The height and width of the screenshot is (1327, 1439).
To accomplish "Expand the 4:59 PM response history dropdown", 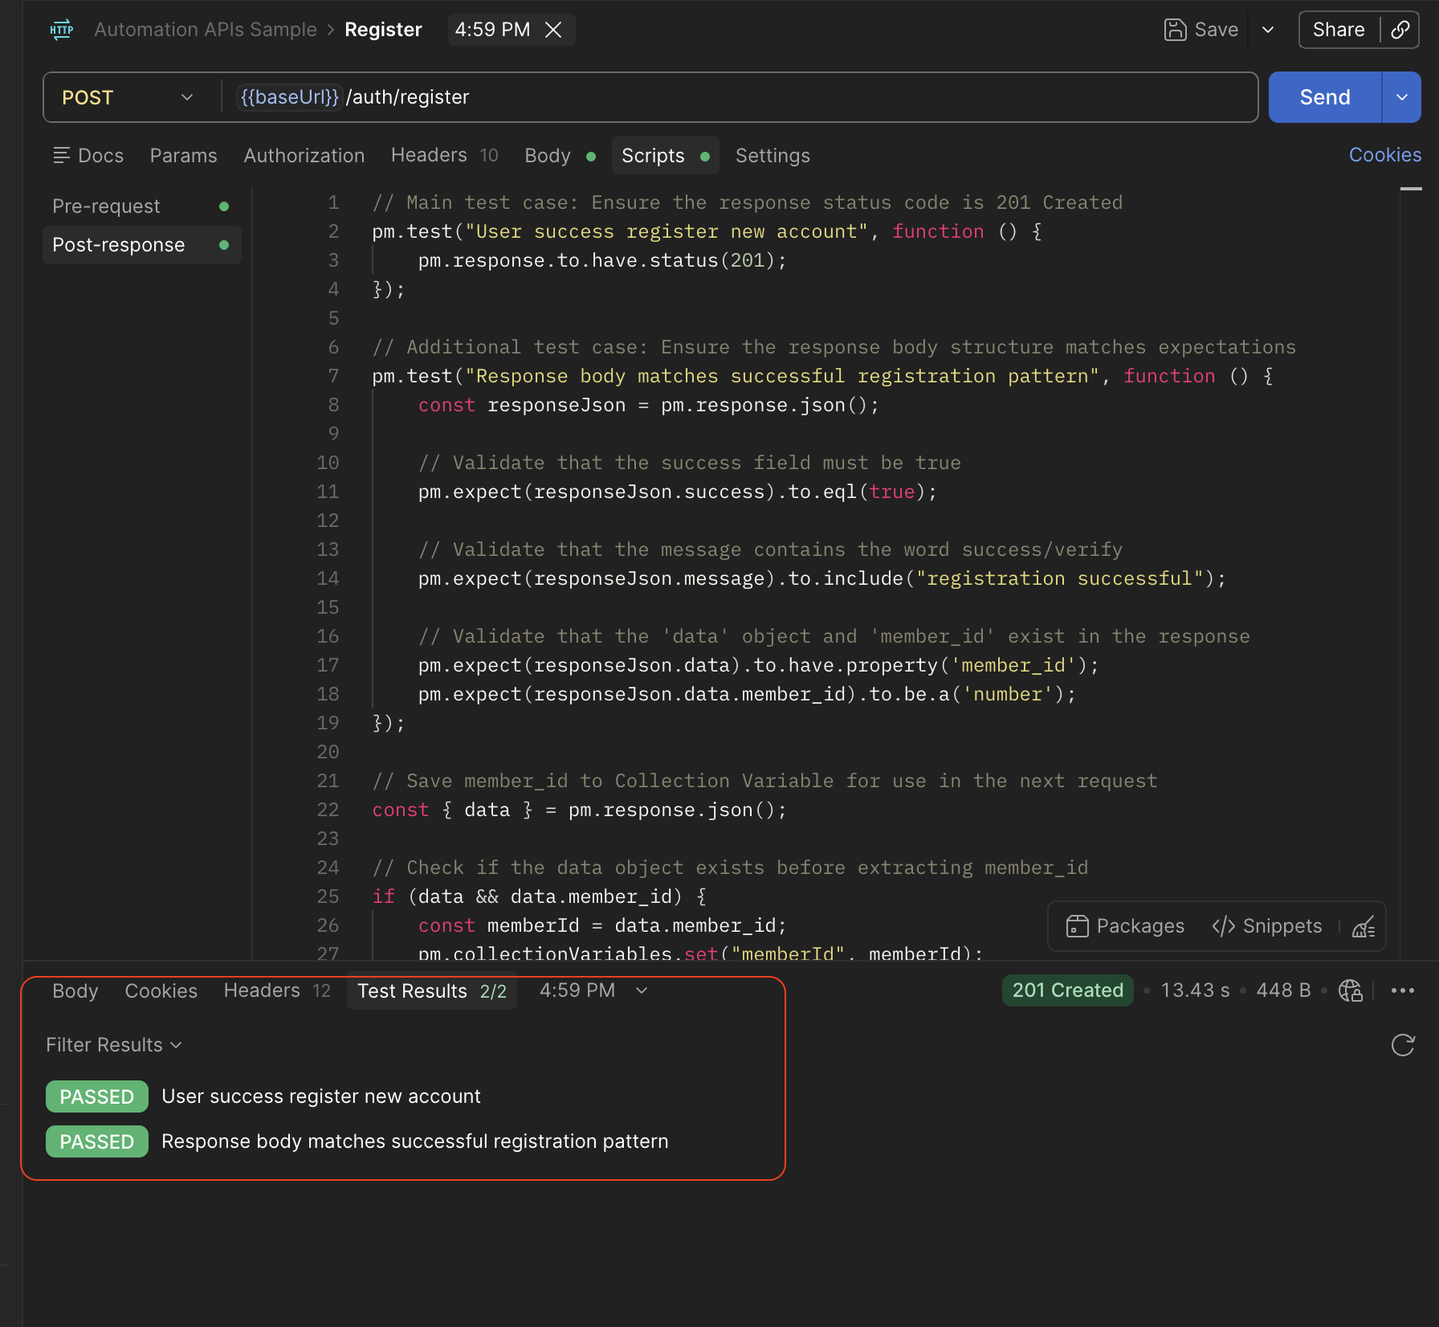I will (x=594, y=990).
